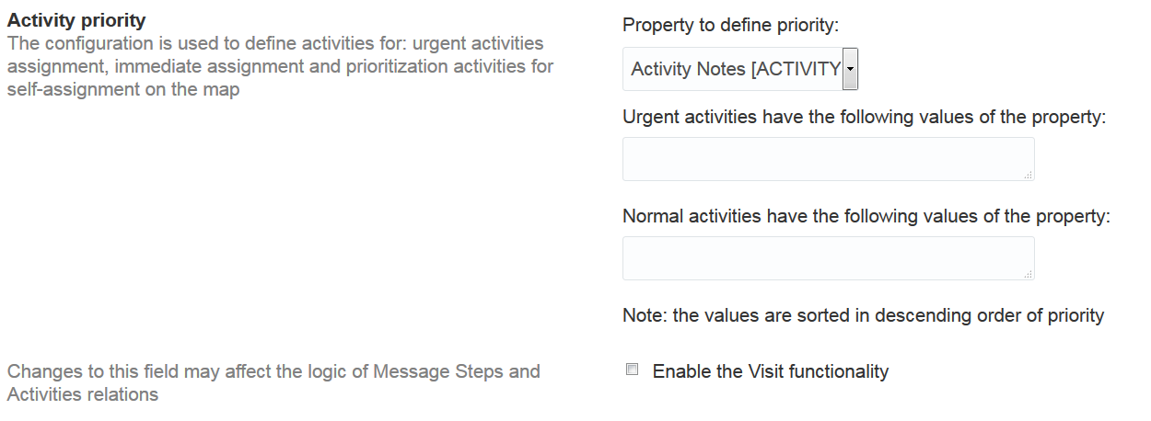Click the note about descending priority order

[863, 315]
